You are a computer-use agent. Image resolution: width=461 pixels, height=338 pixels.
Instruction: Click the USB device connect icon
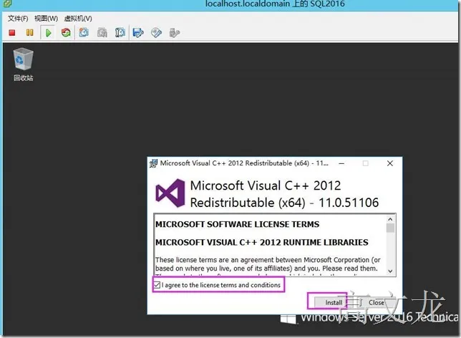point(175,32)
